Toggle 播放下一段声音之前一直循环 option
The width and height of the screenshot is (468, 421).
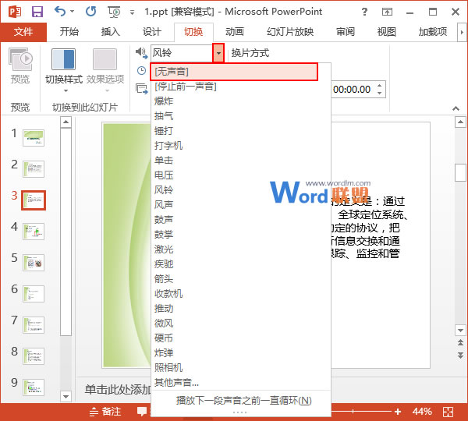[x=241, y=401]
